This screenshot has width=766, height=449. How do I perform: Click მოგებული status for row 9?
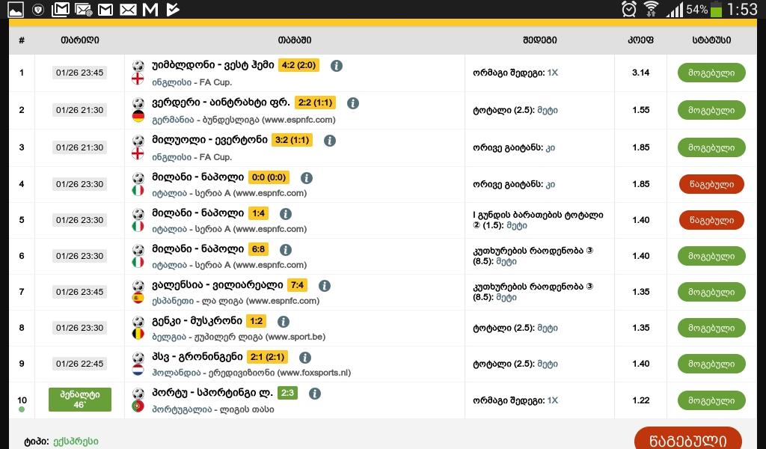(711, 364)
